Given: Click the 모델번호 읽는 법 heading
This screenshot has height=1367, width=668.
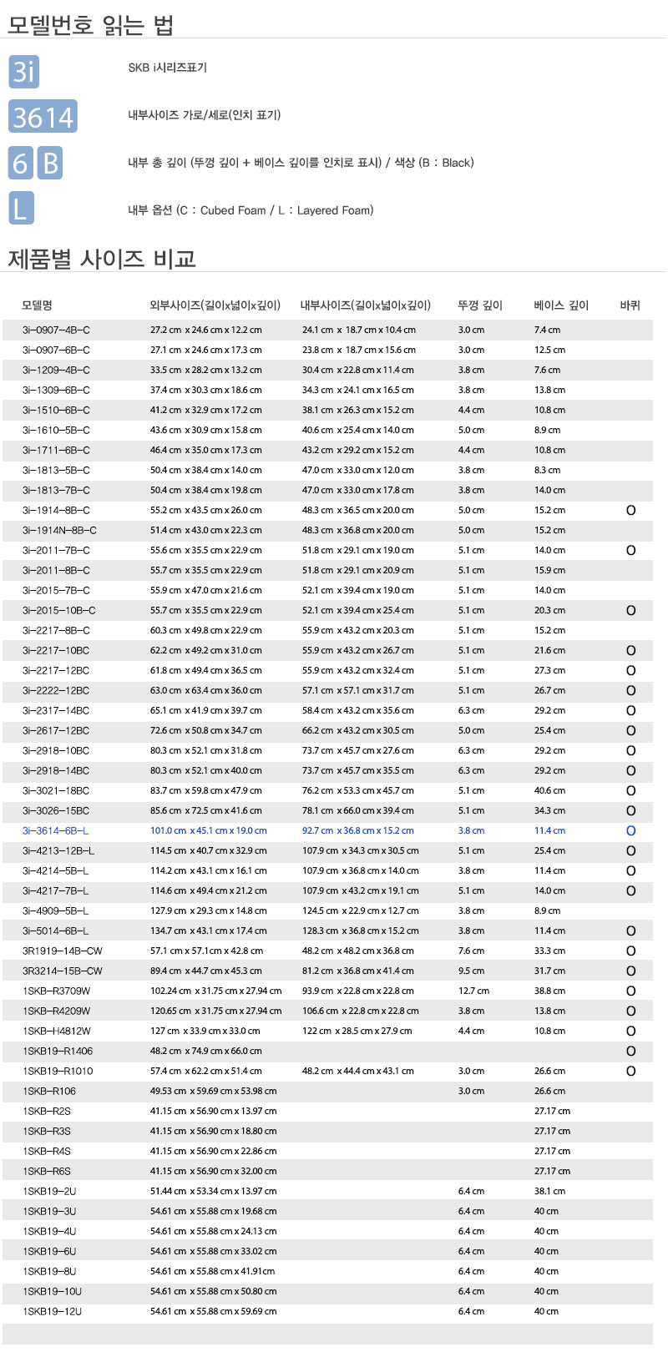Looking at the screenshot, I should tap(90, 25).
